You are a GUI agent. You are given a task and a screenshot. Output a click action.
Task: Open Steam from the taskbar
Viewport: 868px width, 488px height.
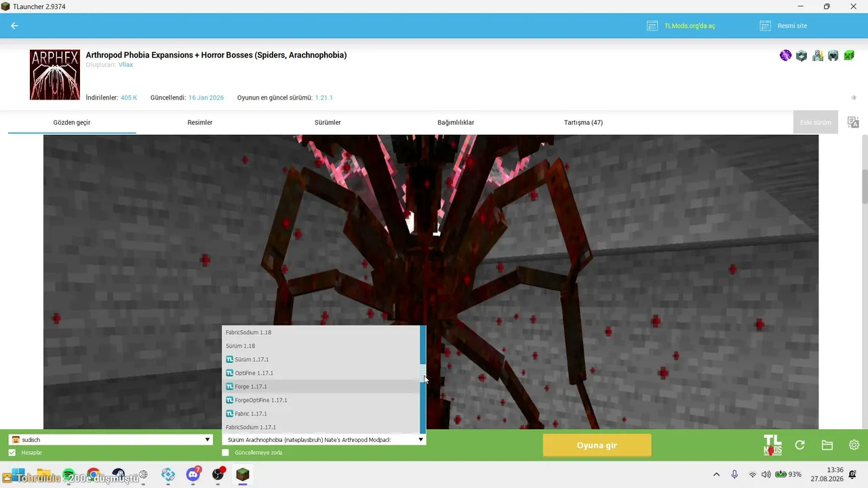[119, 474]
